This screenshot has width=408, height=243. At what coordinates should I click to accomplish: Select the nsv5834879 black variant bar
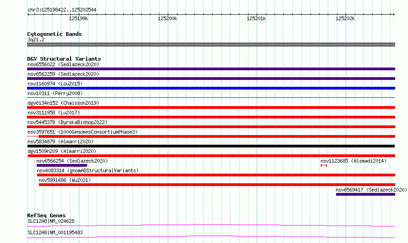point(211,146)
